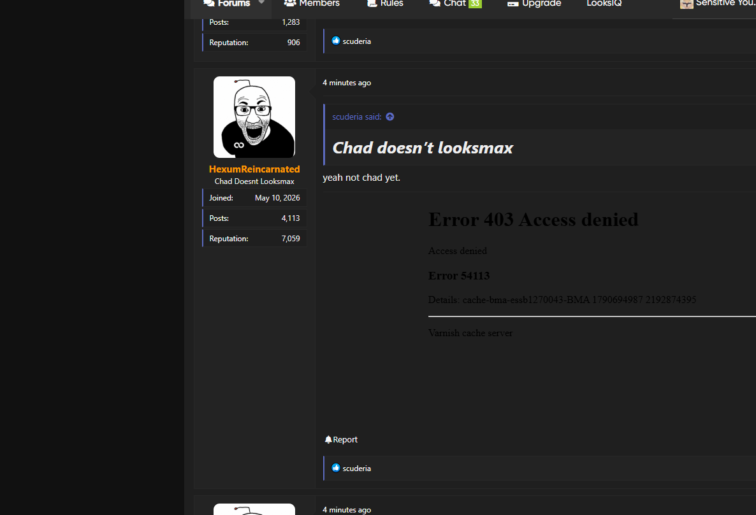
Task: Click the "yeah not chad yet." reply text
Action: [x=361, y=178]
